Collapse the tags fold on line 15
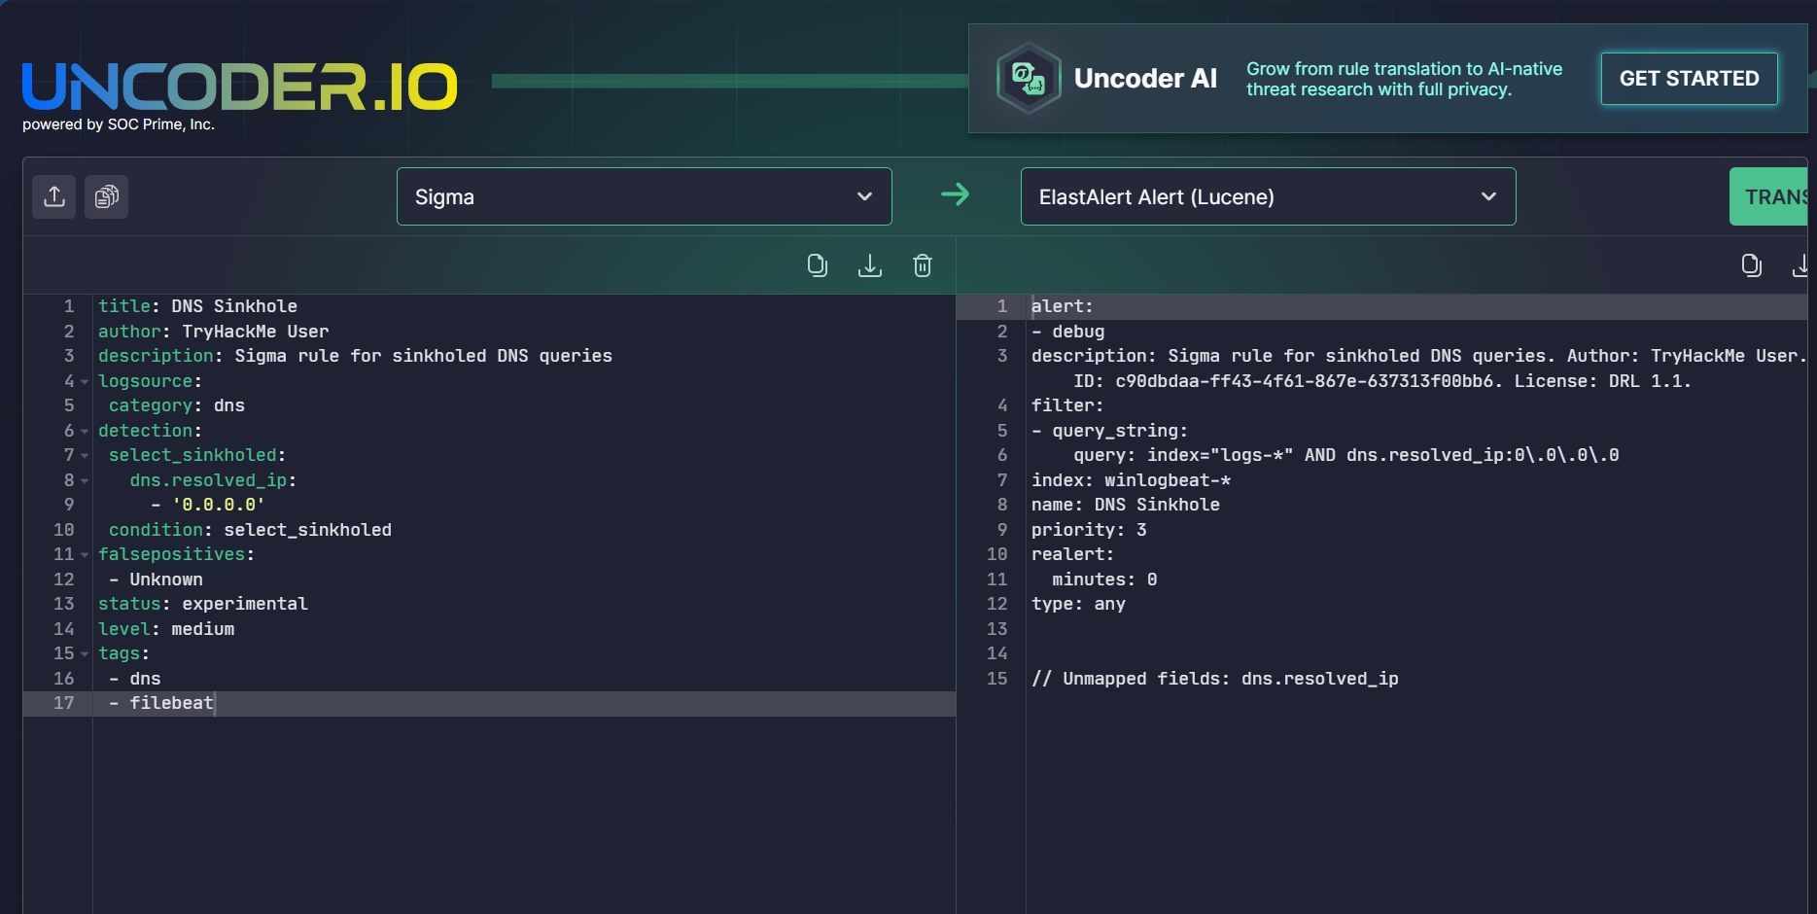 pos(85,654)
